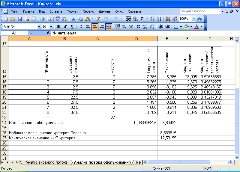Toggle italic formatting (К button)
The height and width of the screenshot is (172, 240).
[65, 27]
